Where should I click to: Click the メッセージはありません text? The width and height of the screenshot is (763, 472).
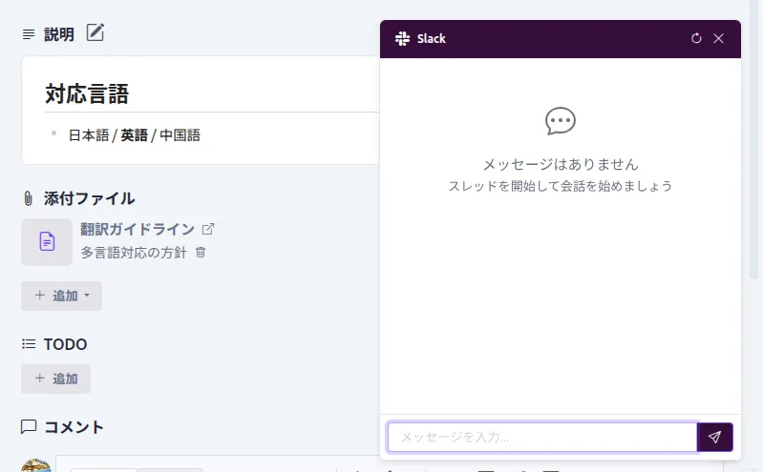(x=561, y=164)
